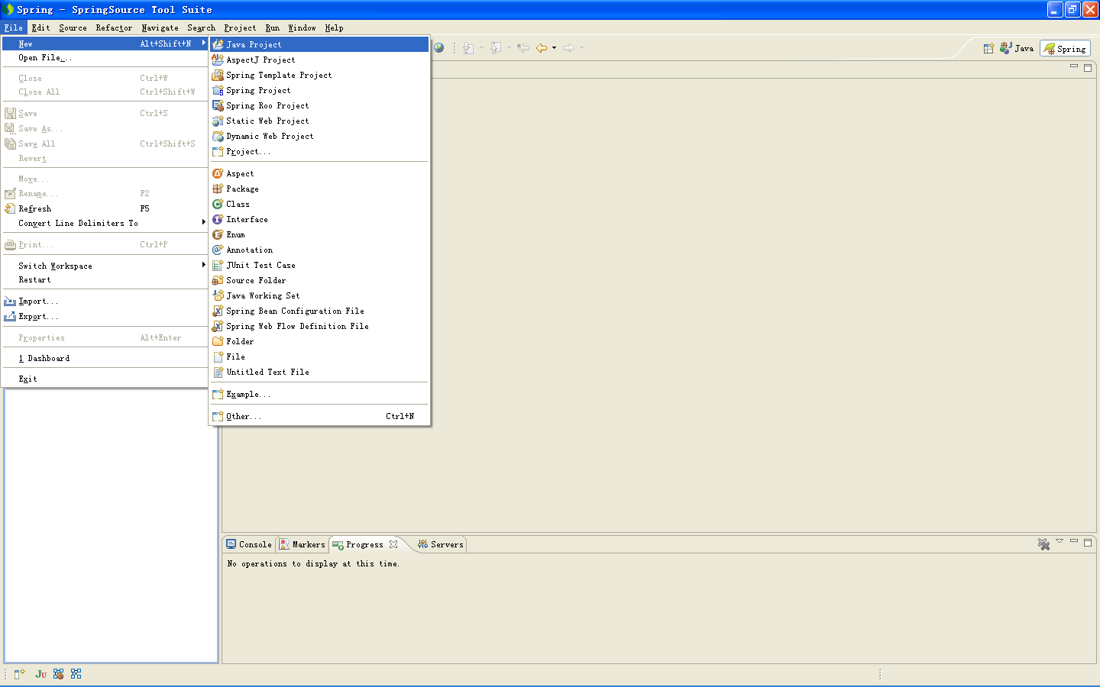Image resolution: width=1100 pixels, height=687 pixels.
Task: Switch to the Spring perspective
Action: point(1065,48)
